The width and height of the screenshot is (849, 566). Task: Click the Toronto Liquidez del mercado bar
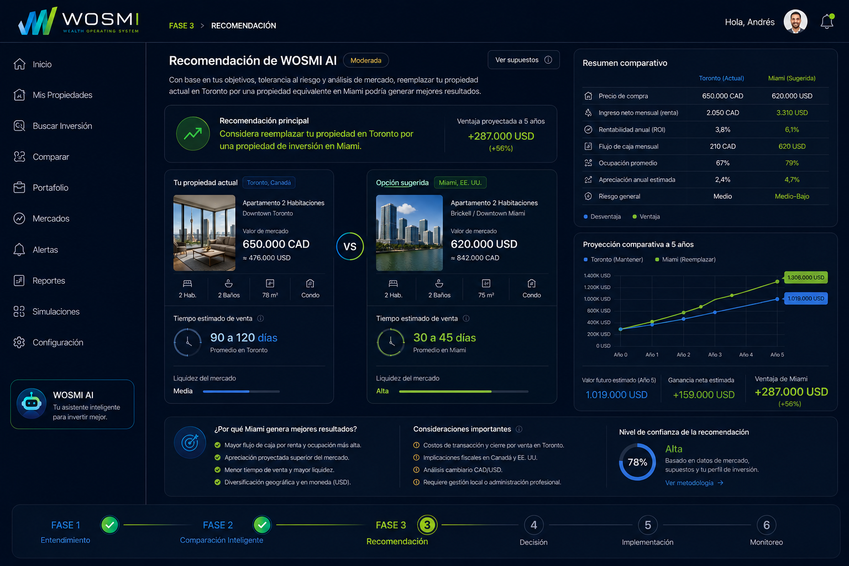[241, 391]
